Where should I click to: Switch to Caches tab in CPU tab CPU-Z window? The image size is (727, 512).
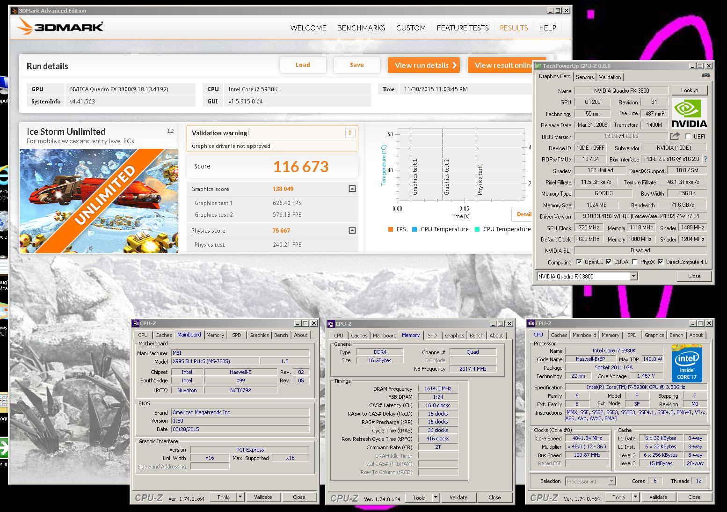pyautogui.click(x=559, y=335)
